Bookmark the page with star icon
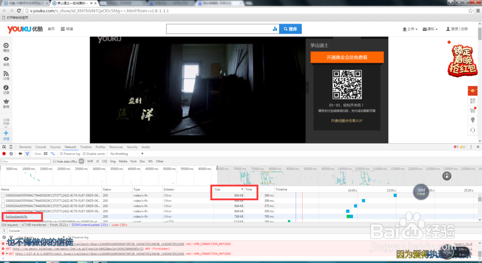This screenshot has width=482, height=263. (470, 11)
